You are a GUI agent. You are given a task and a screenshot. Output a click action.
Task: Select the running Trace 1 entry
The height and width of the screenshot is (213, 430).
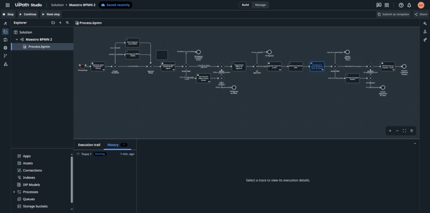105,154
